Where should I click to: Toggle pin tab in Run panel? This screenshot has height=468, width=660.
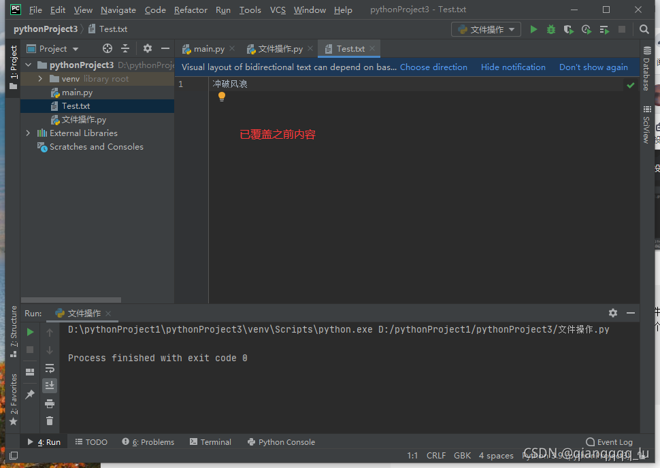pos(30,395)
